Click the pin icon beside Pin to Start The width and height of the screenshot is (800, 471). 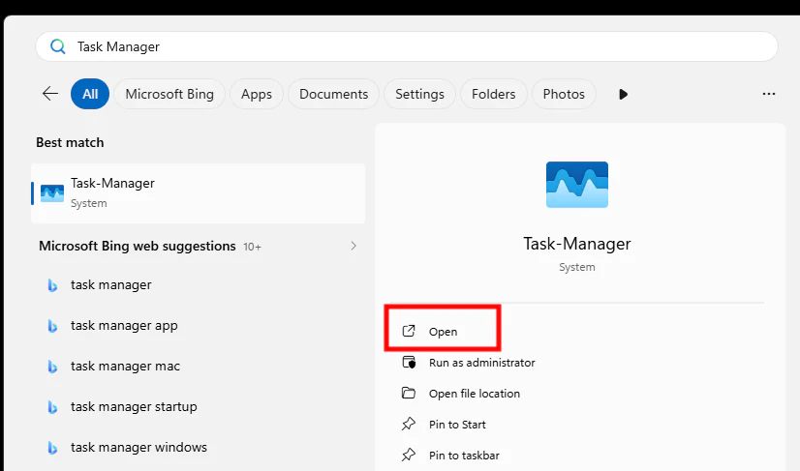tap(408, 424)
